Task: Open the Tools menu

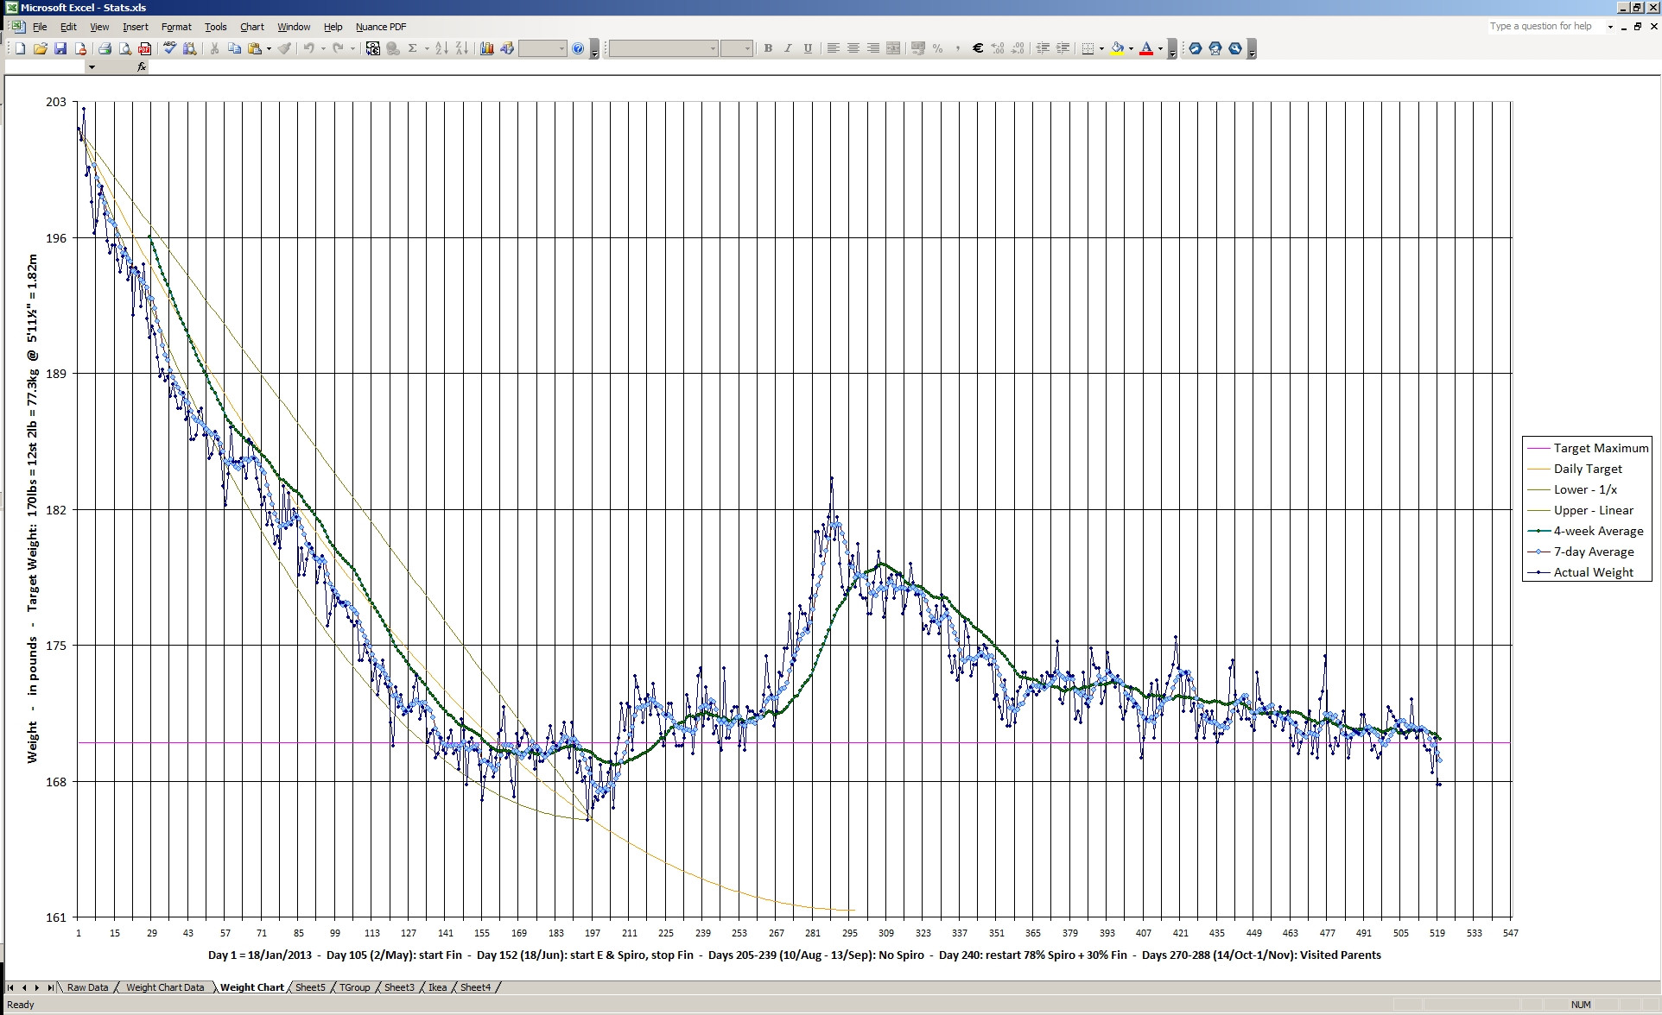Action: pyautogui.click(x=215, y=27)
